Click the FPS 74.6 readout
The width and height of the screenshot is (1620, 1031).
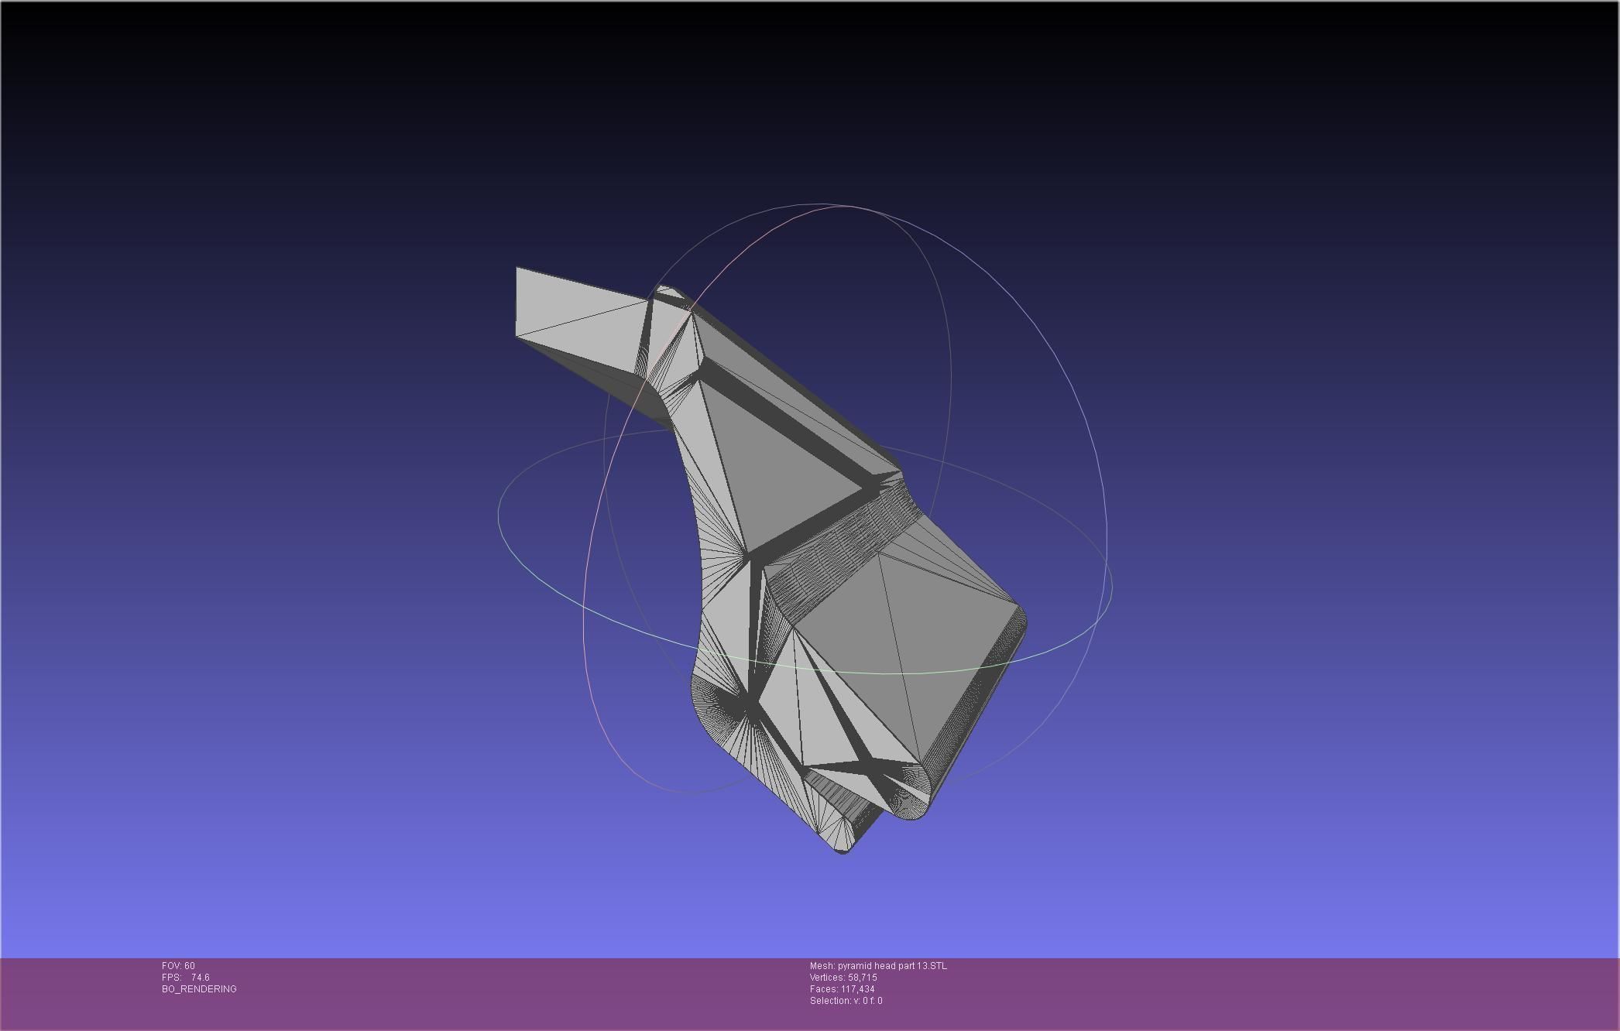[x=186, y=978]
